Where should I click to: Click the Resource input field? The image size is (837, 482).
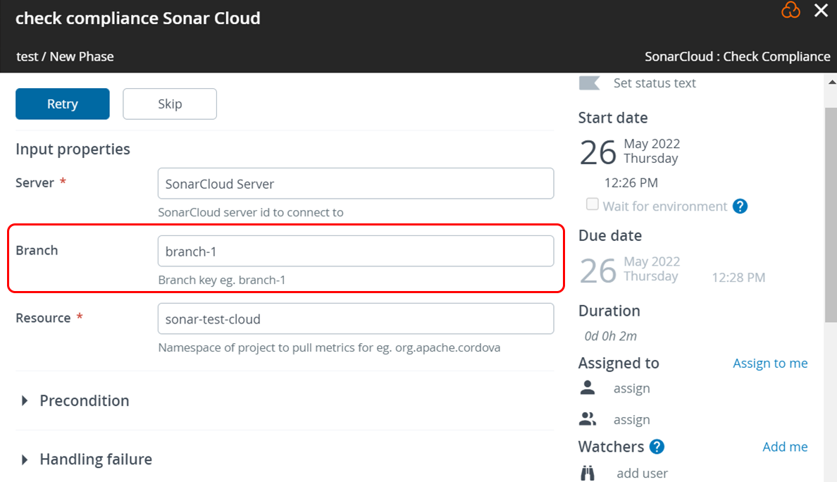tap(356, 319)
